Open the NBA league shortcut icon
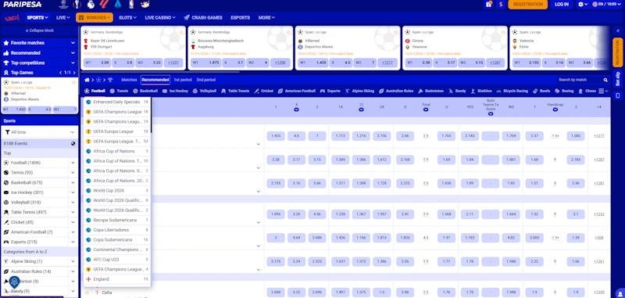Image resolution: width=625 pixels, height=298 pixels. pyautogui.click(x=132, y=5)
